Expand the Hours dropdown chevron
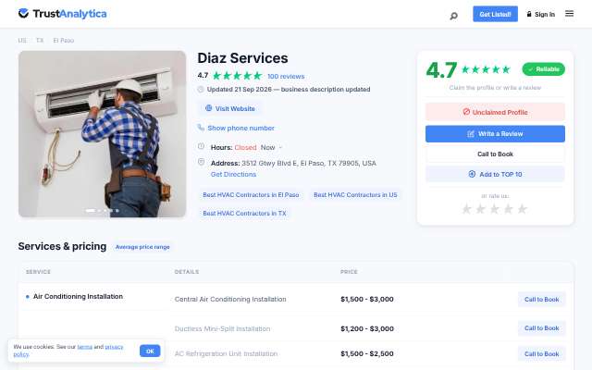 (x=280, y=148)
